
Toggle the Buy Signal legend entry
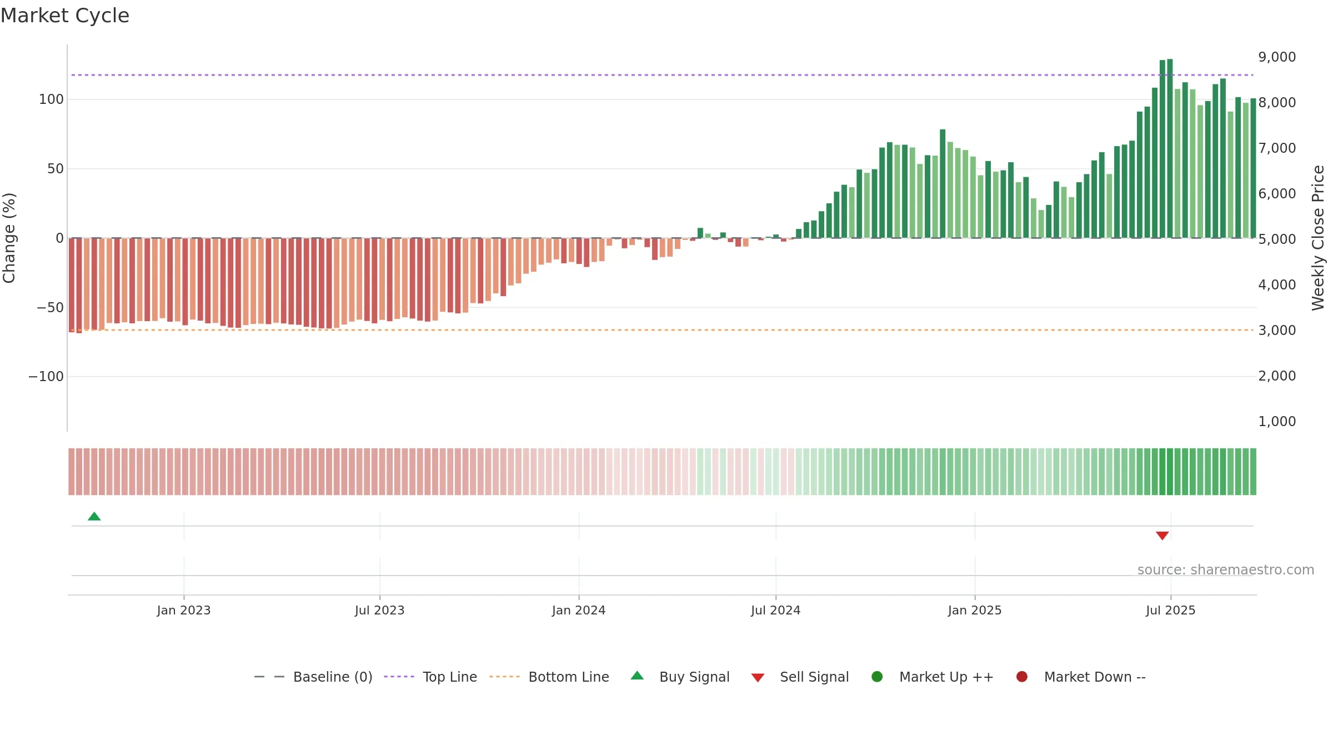680,677
